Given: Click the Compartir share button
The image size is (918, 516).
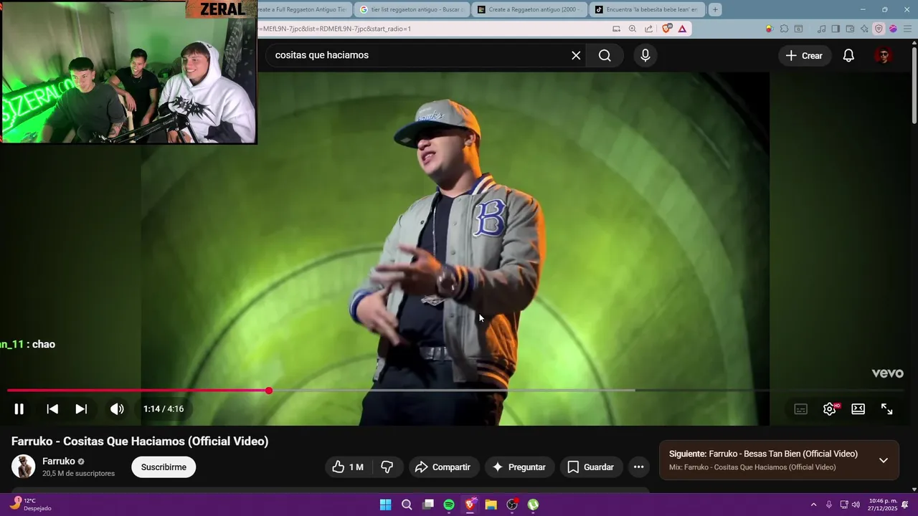Looking at the screenshot, I should tap(443, 467).
